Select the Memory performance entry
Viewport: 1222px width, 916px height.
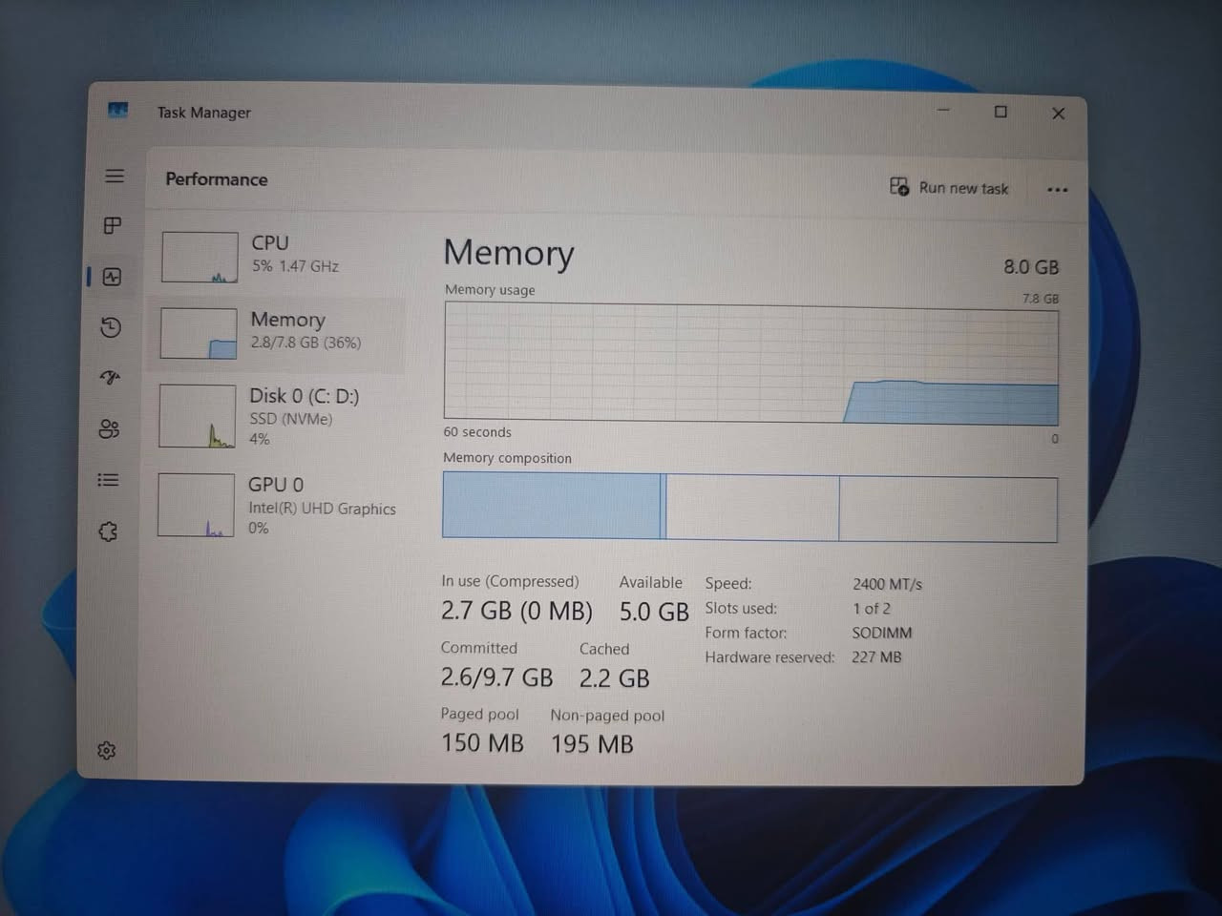pyautogui.click(x=278, y=334)
